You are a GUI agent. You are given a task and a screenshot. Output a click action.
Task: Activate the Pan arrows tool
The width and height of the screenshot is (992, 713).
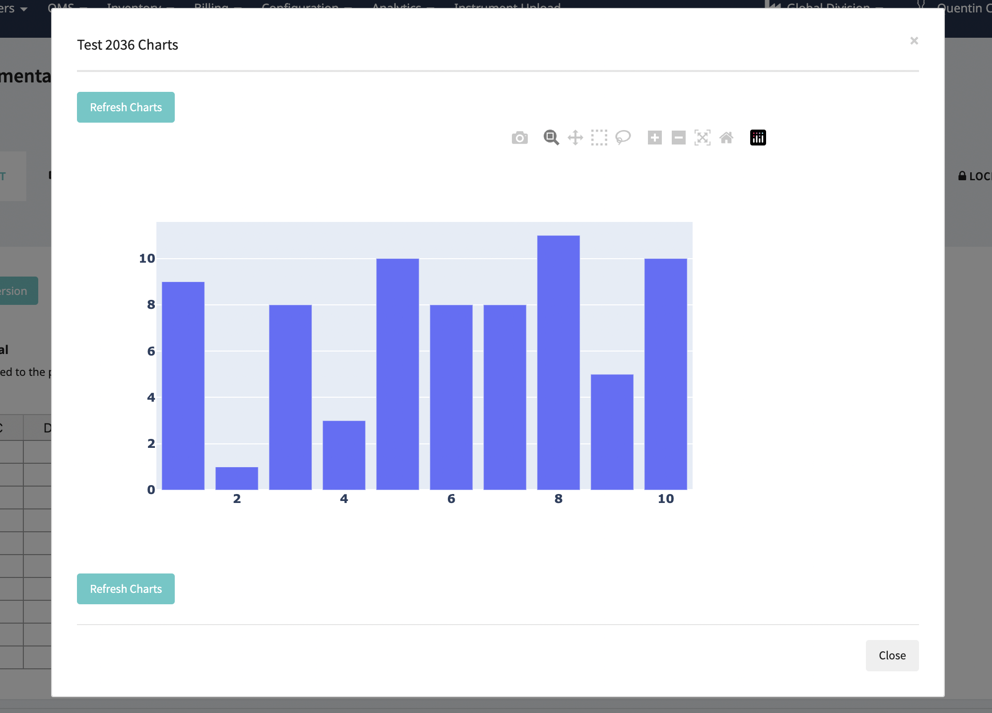pyautogui.click(x=575, y=138)
